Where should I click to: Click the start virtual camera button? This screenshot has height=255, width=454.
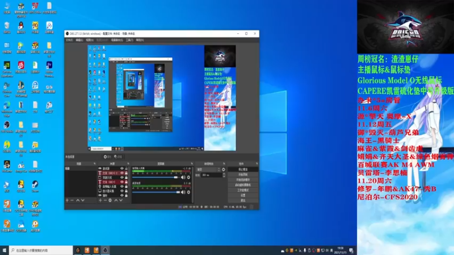(243, 185)
